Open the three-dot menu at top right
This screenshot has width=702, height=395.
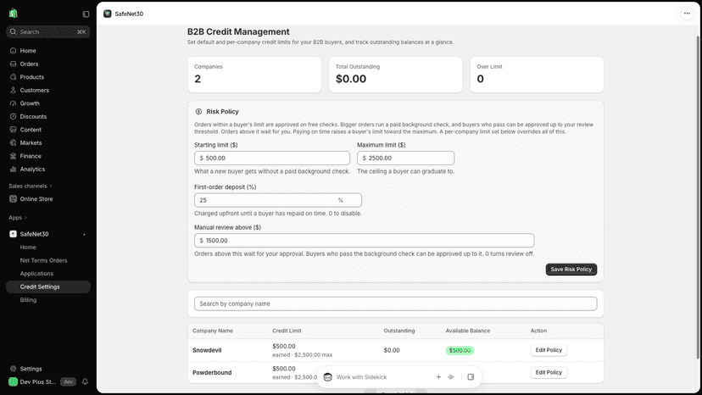[687, 14]
